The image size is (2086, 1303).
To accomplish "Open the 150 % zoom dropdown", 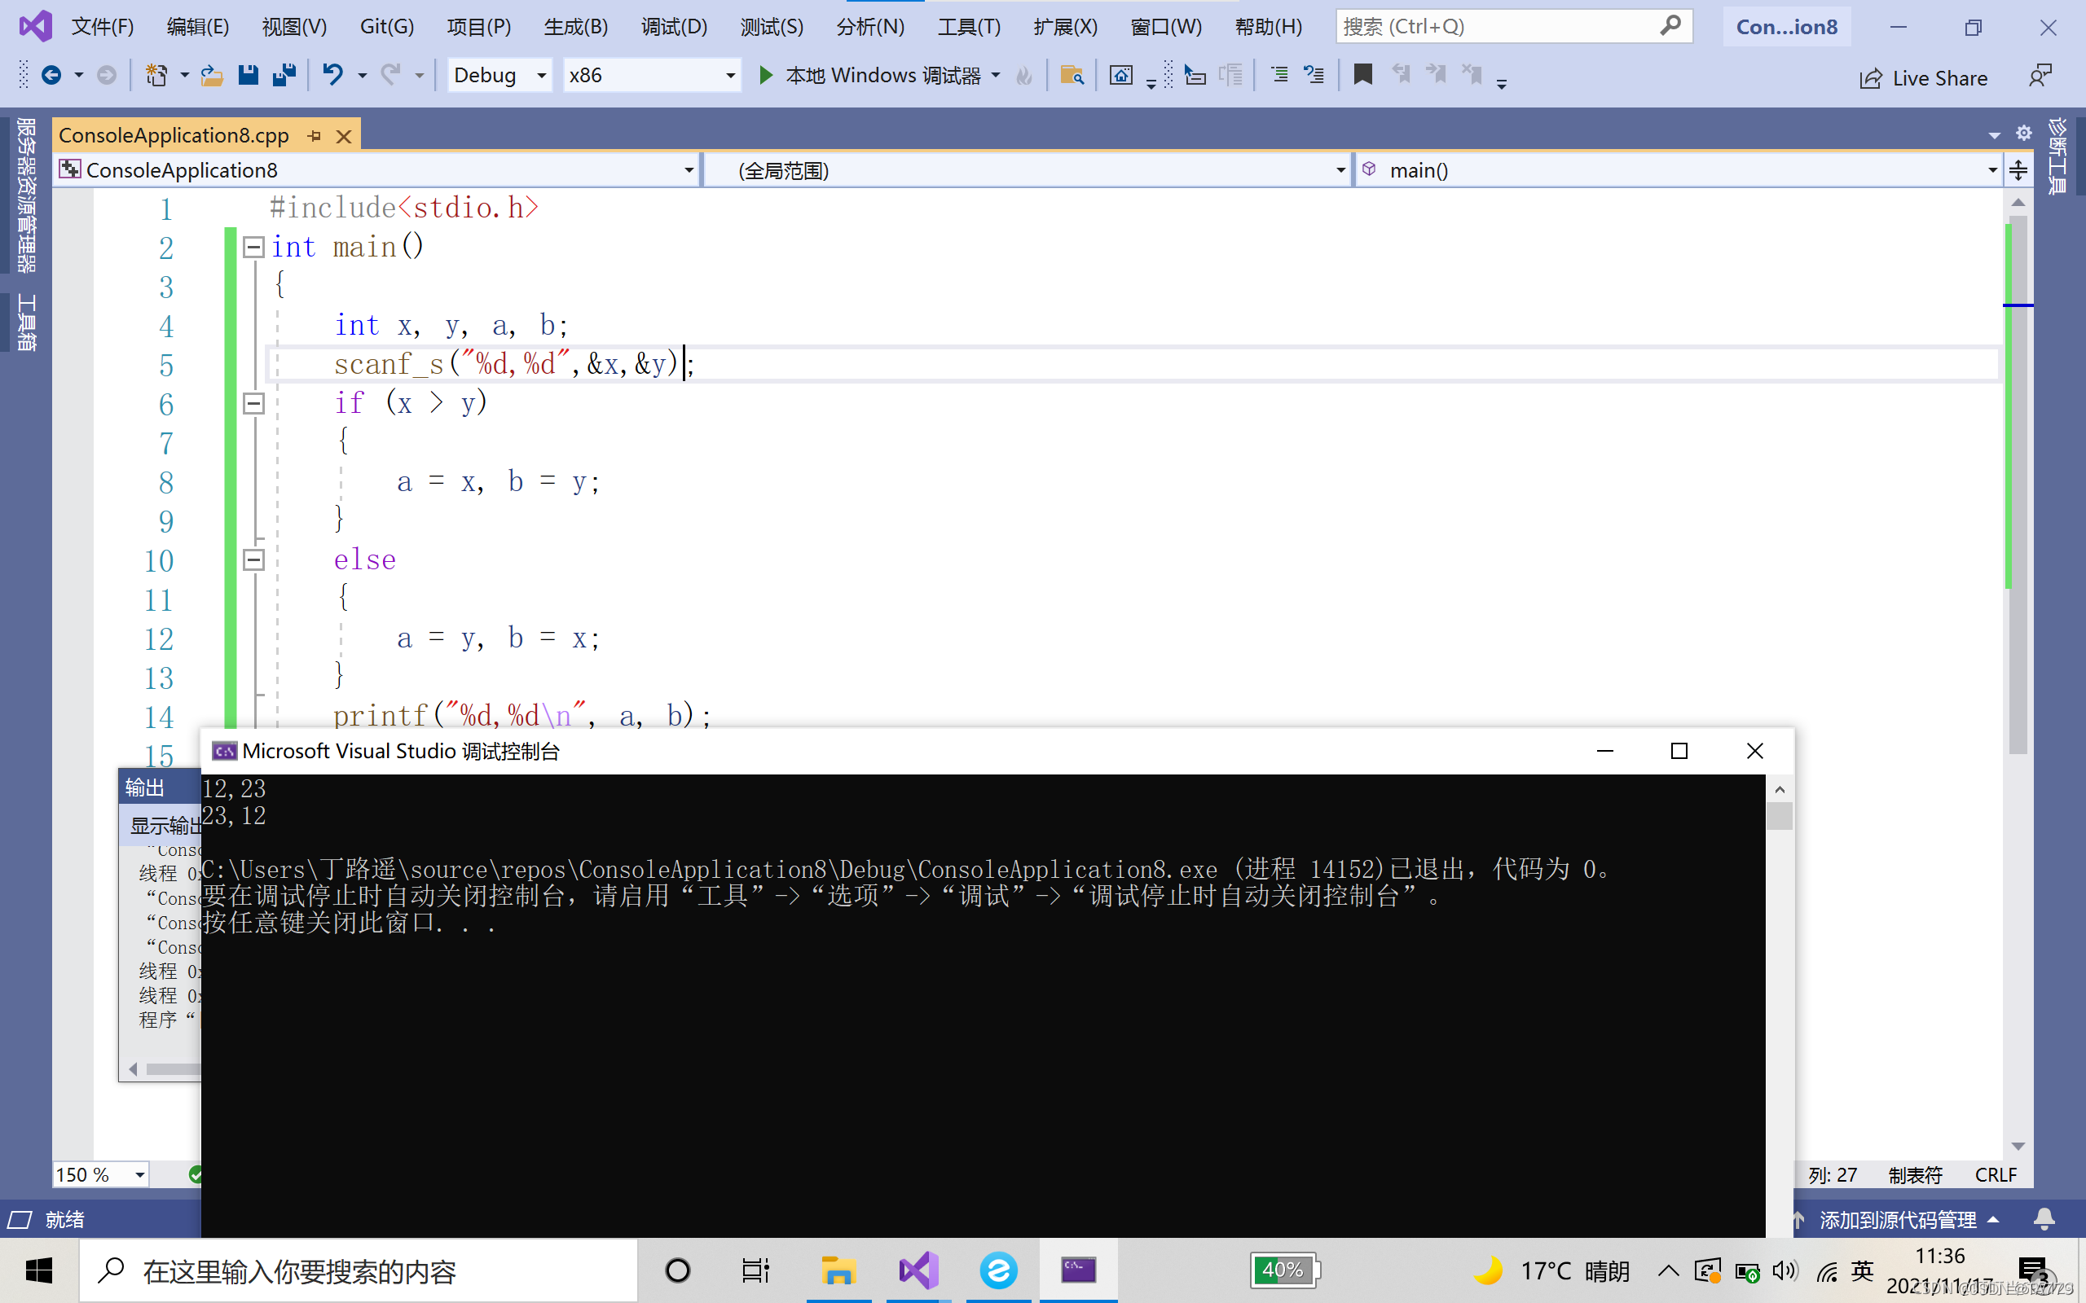I will pyautogui.click(x=139, y=1174).
